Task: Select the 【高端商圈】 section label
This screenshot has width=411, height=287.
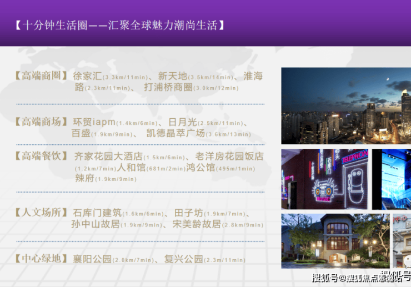Action: (x=42, y=76)
